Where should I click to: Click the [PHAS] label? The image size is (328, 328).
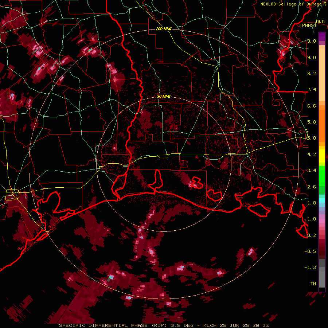point(308,25)
